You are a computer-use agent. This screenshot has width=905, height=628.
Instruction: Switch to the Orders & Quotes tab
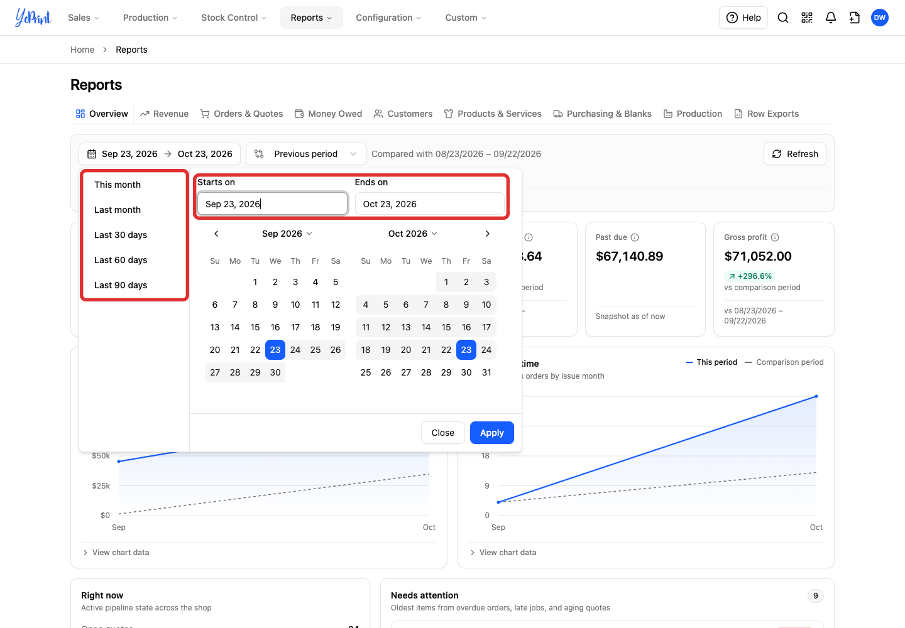[x=241, y=114]
